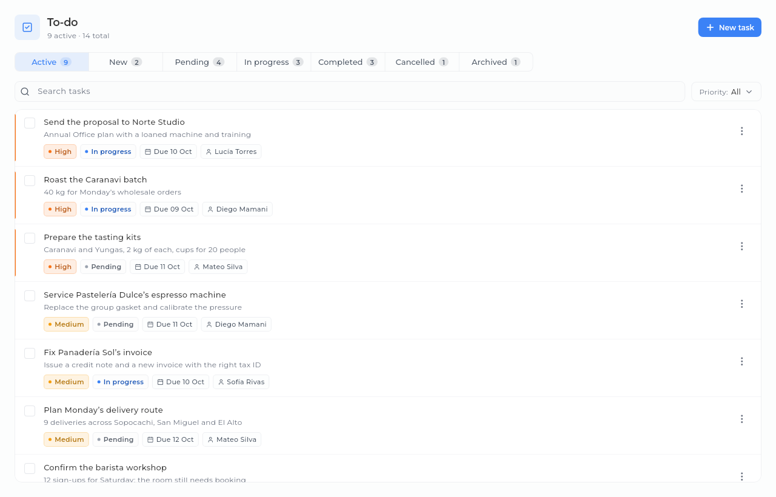Image resolution: width=776 pixels, height=497 pixels.
Task: Open the options menu for Fix Panadería Sol's invoice
Action: 741,361
